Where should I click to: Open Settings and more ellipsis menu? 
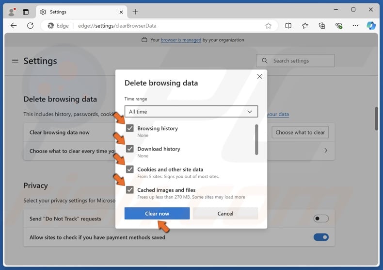(355, 26)
